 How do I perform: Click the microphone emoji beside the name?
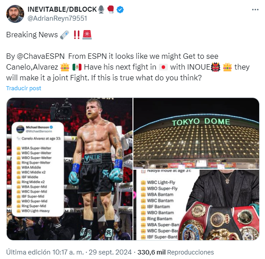(x=101, y=9)
